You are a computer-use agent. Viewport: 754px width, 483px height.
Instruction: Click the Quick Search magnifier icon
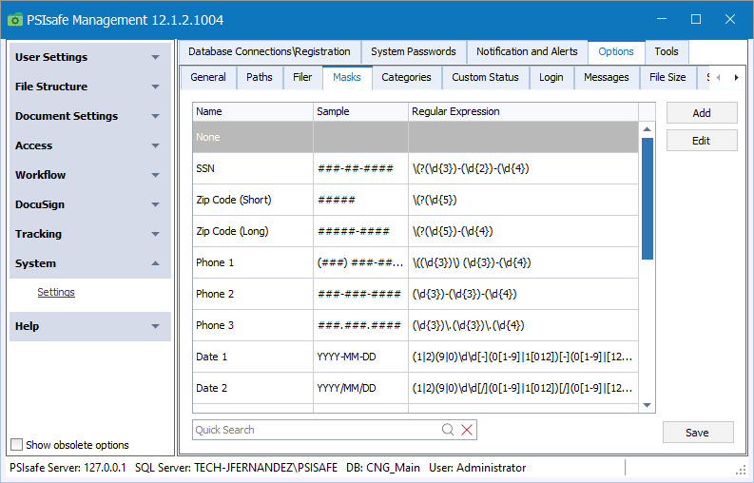448,430
